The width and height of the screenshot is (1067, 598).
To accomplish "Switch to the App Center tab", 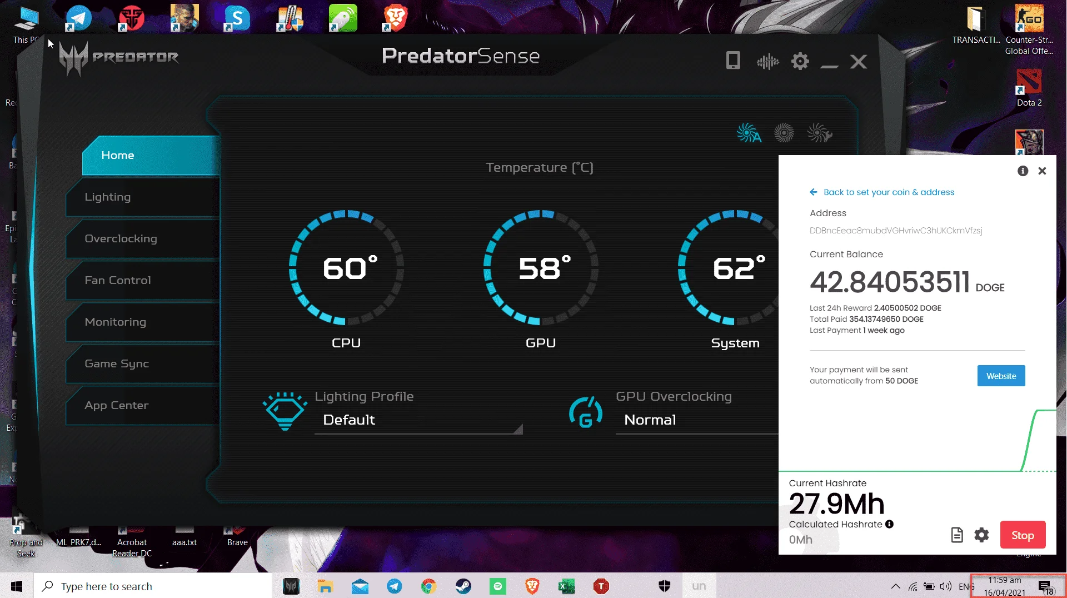I will pos(143,405).
